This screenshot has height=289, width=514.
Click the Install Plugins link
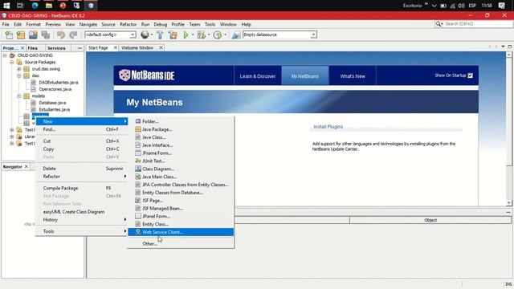[x=328, y=127]
